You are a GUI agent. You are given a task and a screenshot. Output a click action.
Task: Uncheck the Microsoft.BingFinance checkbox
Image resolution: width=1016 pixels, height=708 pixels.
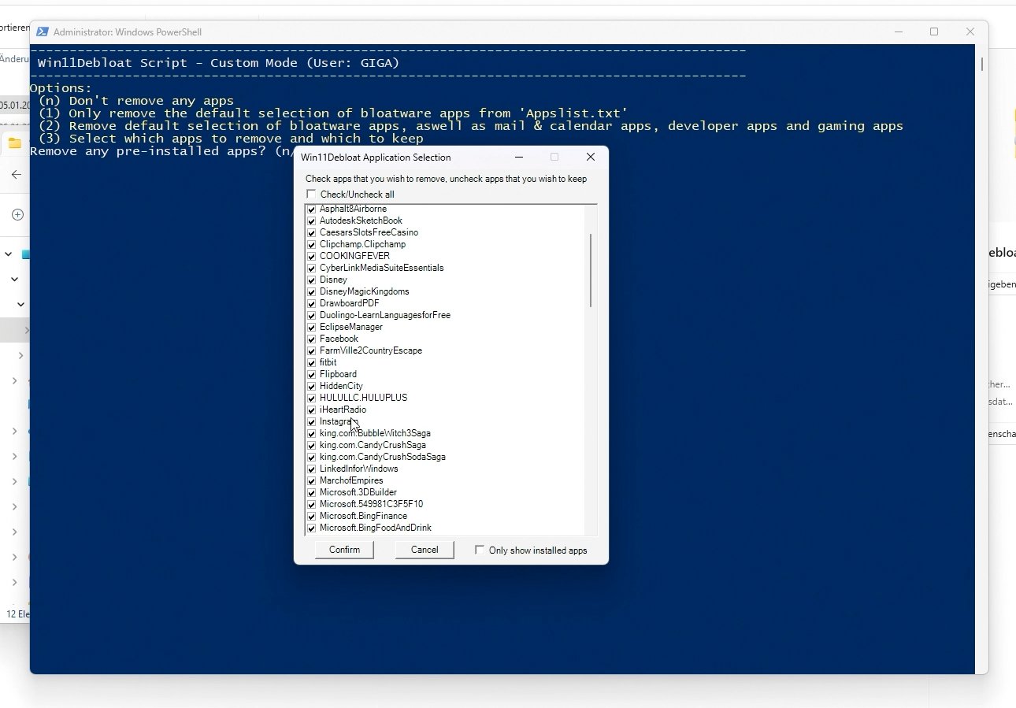[312, 516]
